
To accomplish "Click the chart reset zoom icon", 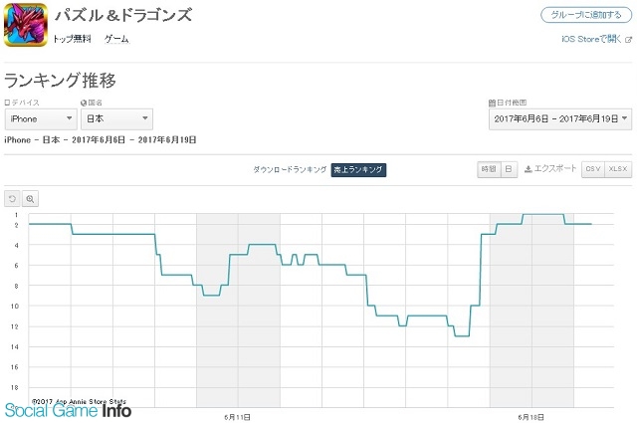I will [12, 198].
